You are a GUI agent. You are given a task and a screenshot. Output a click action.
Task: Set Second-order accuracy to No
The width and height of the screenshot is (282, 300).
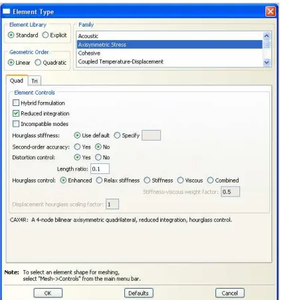pos(98,147)
